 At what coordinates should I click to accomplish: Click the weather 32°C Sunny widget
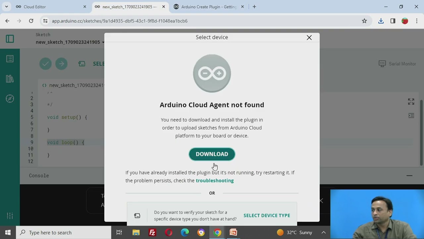tap(294, 232)
